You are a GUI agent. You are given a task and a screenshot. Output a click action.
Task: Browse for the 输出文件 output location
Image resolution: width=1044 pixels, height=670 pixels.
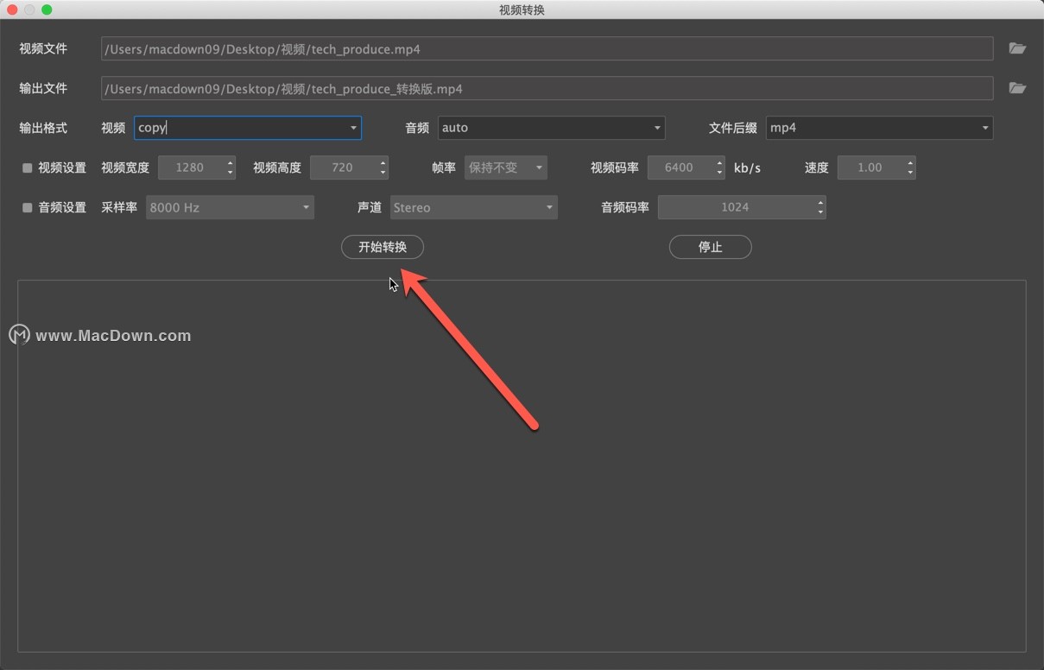coord(1017,88)
